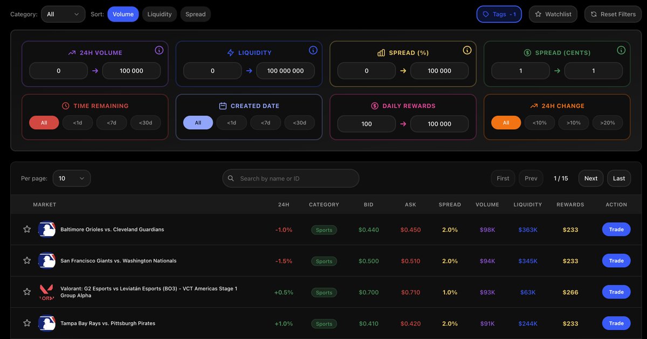Edit the 24H Volume maximum field
Image resolution: width=647 pixels, height=339 pixels.
pyautogui.click(x=132, y=71)
